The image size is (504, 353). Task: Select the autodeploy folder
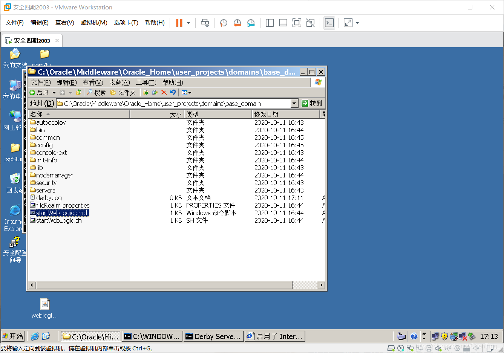(48, 122)
